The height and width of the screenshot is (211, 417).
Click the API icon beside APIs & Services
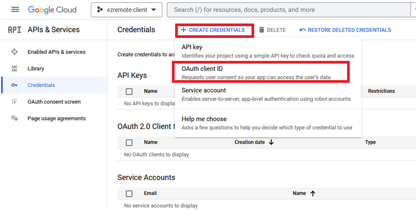[14, 29]
